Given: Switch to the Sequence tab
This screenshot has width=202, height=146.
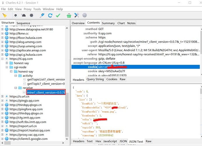Looking at the screenshot, I should [23, 23].
